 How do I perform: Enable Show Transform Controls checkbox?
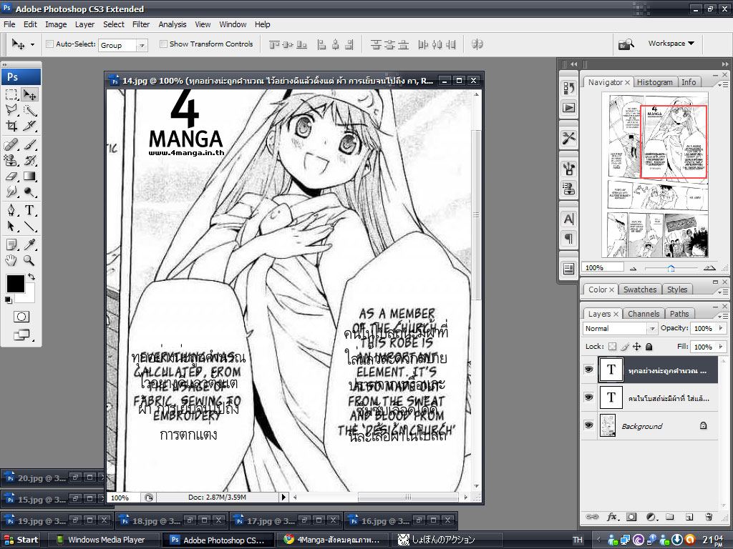[x=163, y=44]
